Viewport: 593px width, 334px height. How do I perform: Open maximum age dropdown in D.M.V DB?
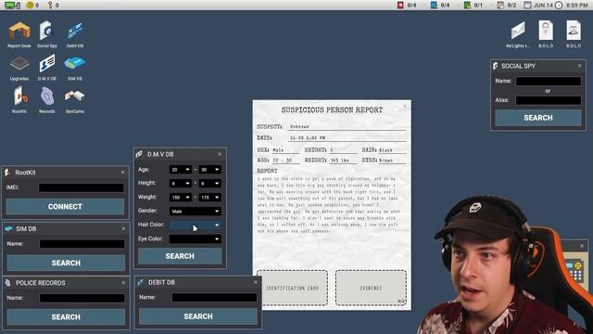210,170
